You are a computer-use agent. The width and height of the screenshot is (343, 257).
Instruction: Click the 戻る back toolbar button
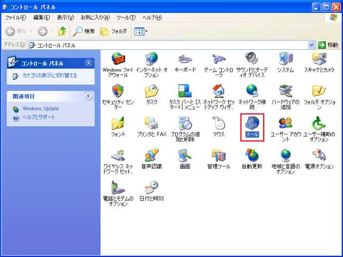pyautogui.click(x=16, y=32)
